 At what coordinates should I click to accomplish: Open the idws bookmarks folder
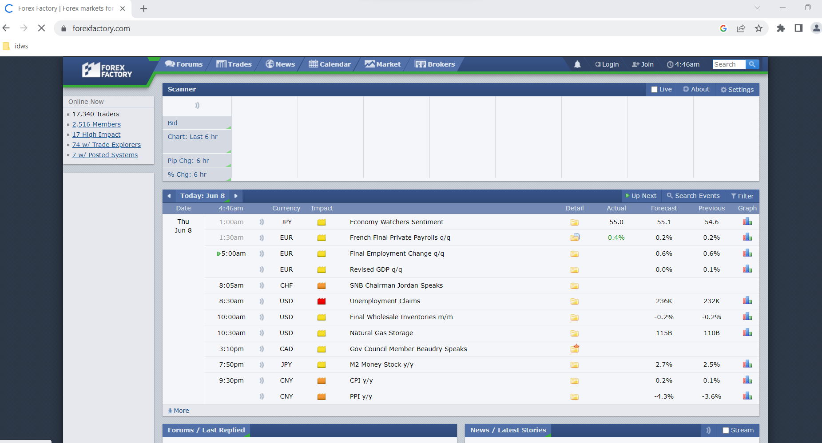pos(16,46)
